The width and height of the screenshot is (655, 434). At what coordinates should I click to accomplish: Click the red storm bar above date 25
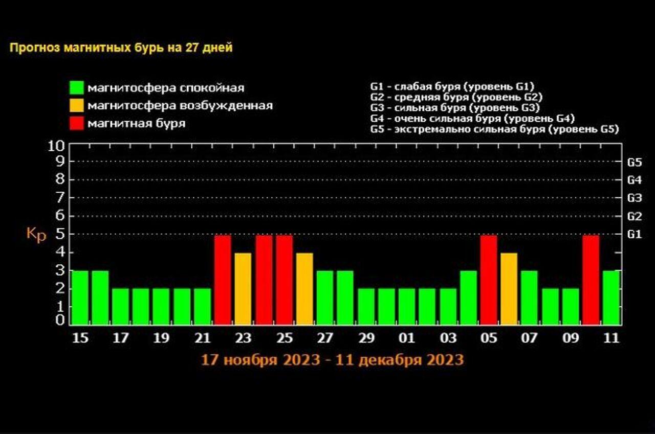pos(285,280)
